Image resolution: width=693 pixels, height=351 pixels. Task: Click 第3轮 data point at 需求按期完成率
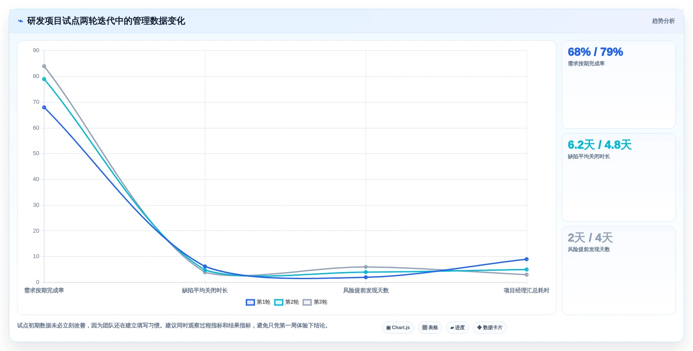(x=44, y=66)
